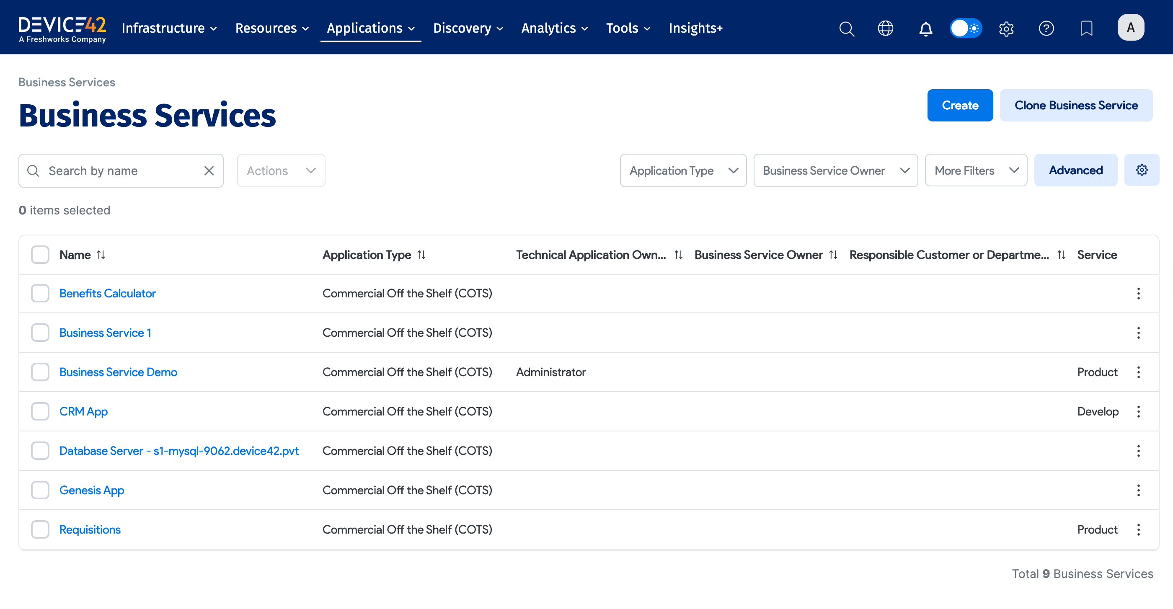Open the Business Service Demo link

point(118,372)
